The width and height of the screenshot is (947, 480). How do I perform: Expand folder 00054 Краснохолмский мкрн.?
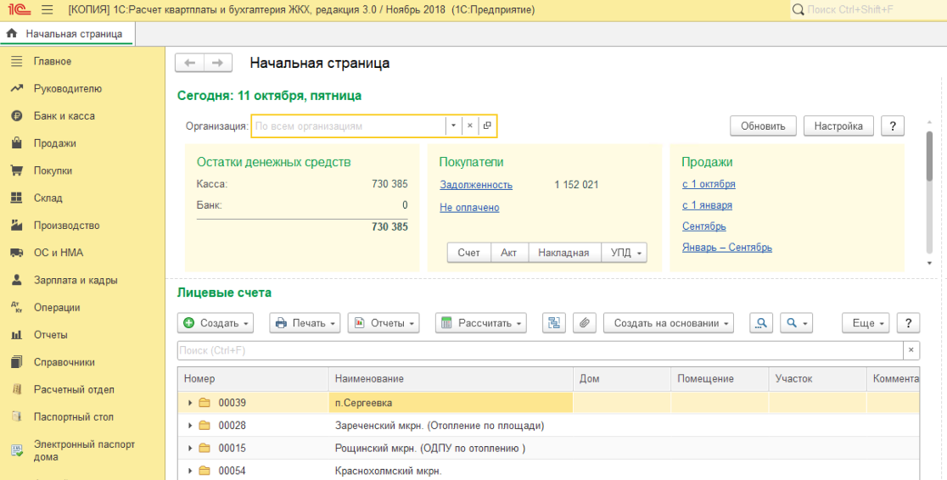(x=190, y=471)
